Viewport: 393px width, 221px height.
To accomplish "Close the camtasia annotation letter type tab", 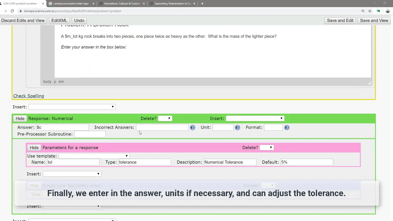I will (x=93, y=4).
